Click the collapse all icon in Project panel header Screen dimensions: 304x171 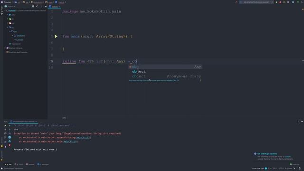(x=37, y=6)
